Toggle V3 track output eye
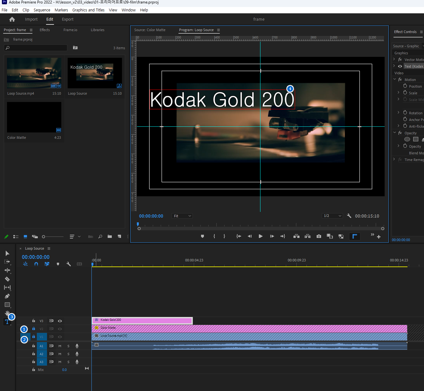The image size is (424, 391). (60, 321)
